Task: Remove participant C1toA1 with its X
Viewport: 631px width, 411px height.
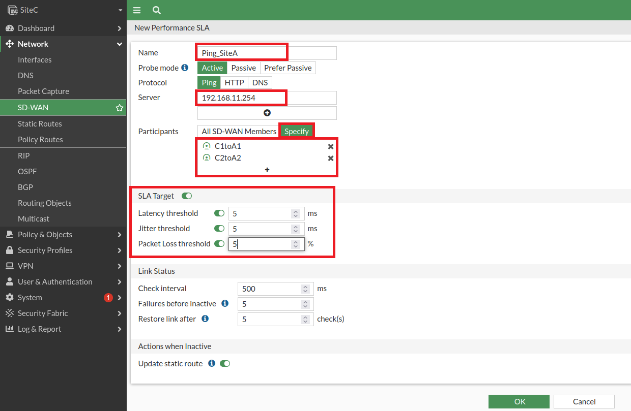Action: (331, 146)
